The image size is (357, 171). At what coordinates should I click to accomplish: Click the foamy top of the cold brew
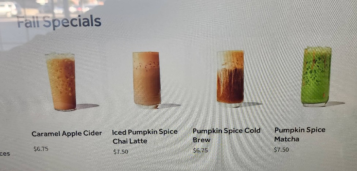pos(230,59)
